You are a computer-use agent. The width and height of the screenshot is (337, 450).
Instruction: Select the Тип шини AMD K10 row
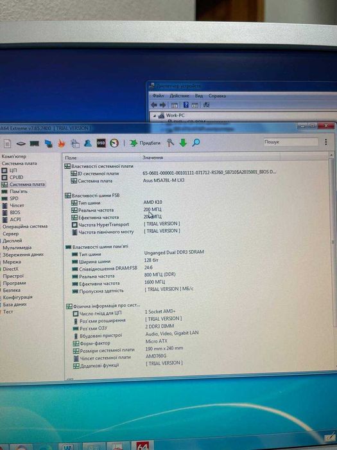[117, 203]
